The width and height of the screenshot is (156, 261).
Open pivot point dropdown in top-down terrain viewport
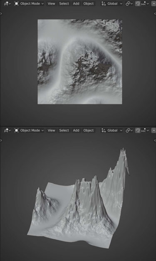(129, 3)
